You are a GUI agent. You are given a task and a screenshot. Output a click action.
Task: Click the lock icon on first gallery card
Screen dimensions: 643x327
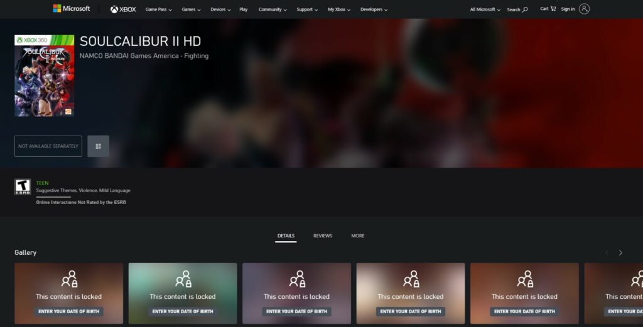tap(69, 279)
